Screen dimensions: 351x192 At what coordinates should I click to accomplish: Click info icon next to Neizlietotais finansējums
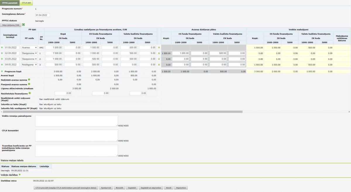click(30, 93)
